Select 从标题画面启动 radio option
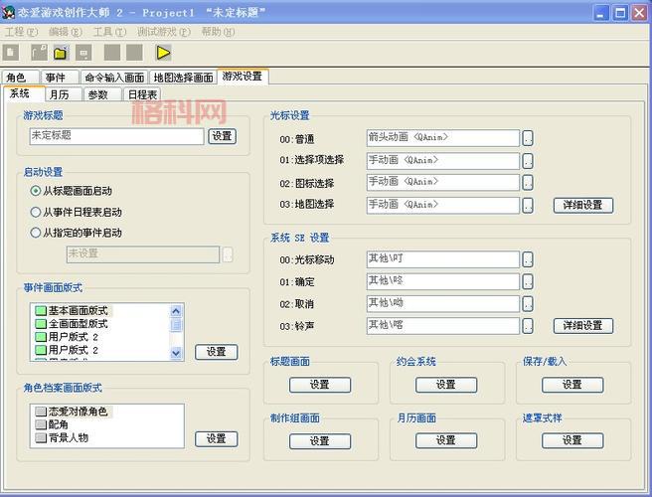Screen dimensions: 652x497 coord(36,191)
